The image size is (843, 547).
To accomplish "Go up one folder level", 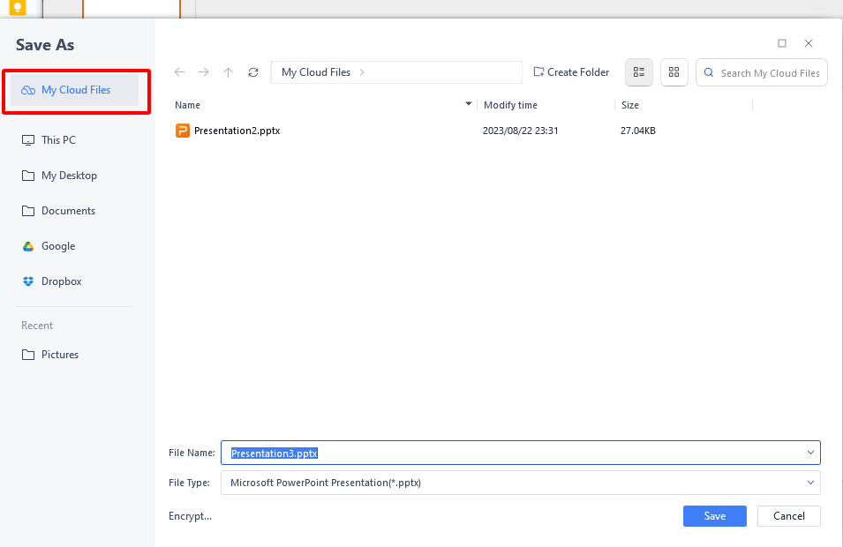I will [229, 72].
